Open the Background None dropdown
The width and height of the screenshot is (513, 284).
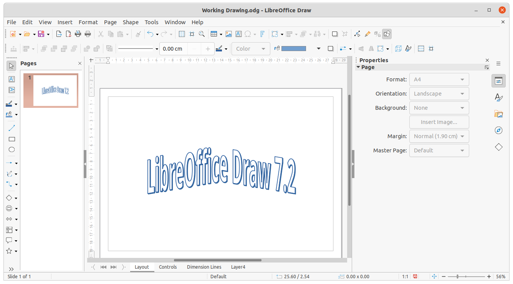439,108
